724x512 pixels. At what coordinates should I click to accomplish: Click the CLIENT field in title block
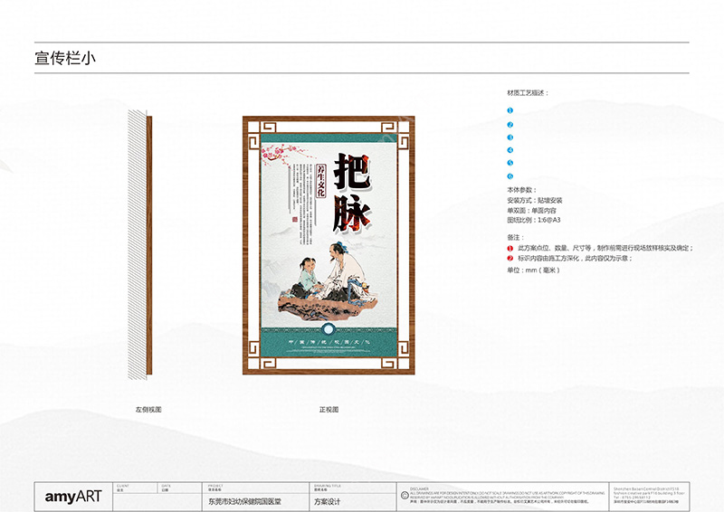[x=137, y=488]
